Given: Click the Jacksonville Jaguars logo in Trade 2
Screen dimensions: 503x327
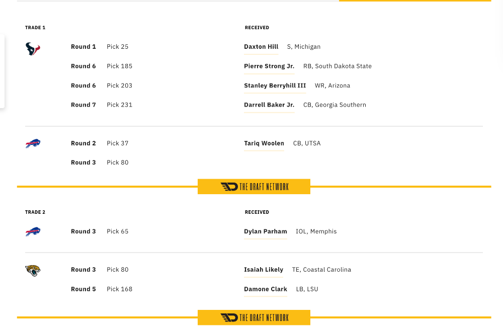Looking at the screenshot, I should 33,270.
